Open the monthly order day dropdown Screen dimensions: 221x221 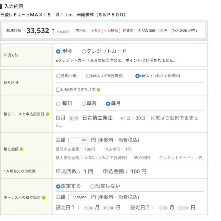point(74,118)
